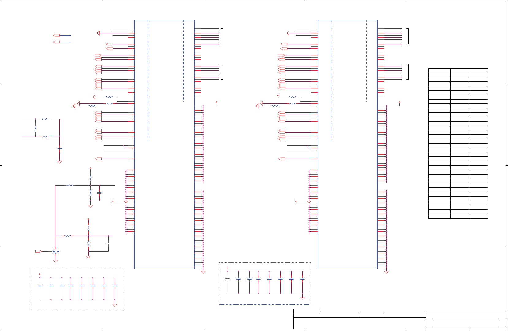This screenshot has width=508, height=331.
Task: Select the MOSFET transistor symbol
Action: click(x=55, y=251)
